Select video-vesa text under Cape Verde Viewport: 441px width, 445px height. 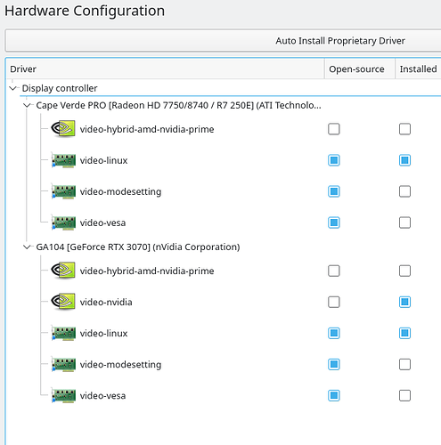102,222
